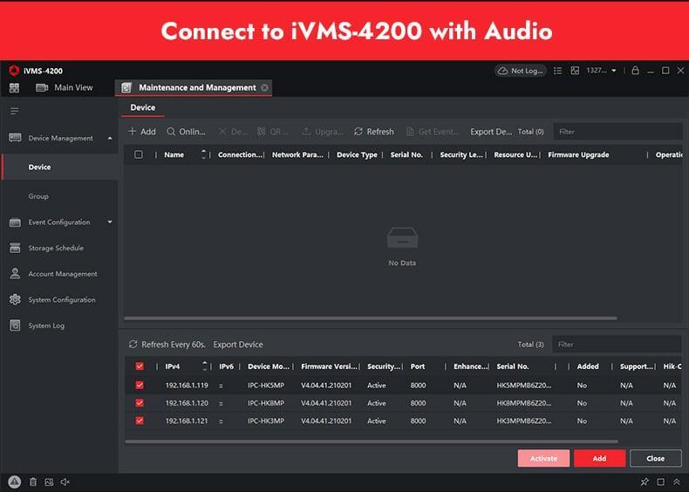This screenshot has height=492, width=689.
Task: Click the alarm warning triangle icon
Action: tap(14, 482)
